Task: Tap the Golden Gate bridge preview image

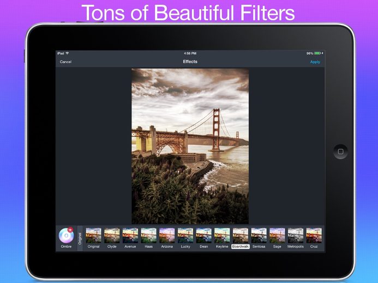Action: [190, 146]
